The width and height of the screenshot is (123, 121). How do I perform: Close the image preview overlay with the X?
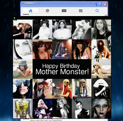14,18
